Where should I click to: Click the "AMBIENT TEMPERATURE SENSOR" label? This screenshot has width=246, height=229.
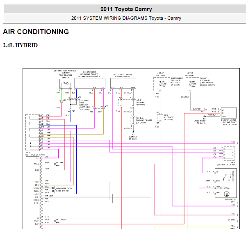point(66,75)
